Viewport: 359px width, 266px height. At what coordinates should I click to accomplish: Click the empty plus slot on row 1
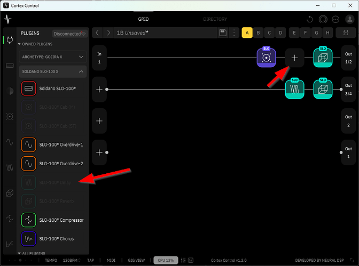pyautogui.click(x=294, y=58)
